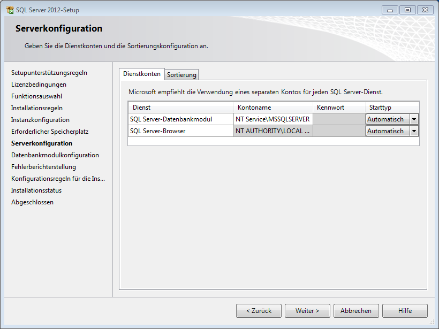Click Instanzkonfiguration in the sidebar
This screenshot has height=329, width=439.
(x=40, y=120)
